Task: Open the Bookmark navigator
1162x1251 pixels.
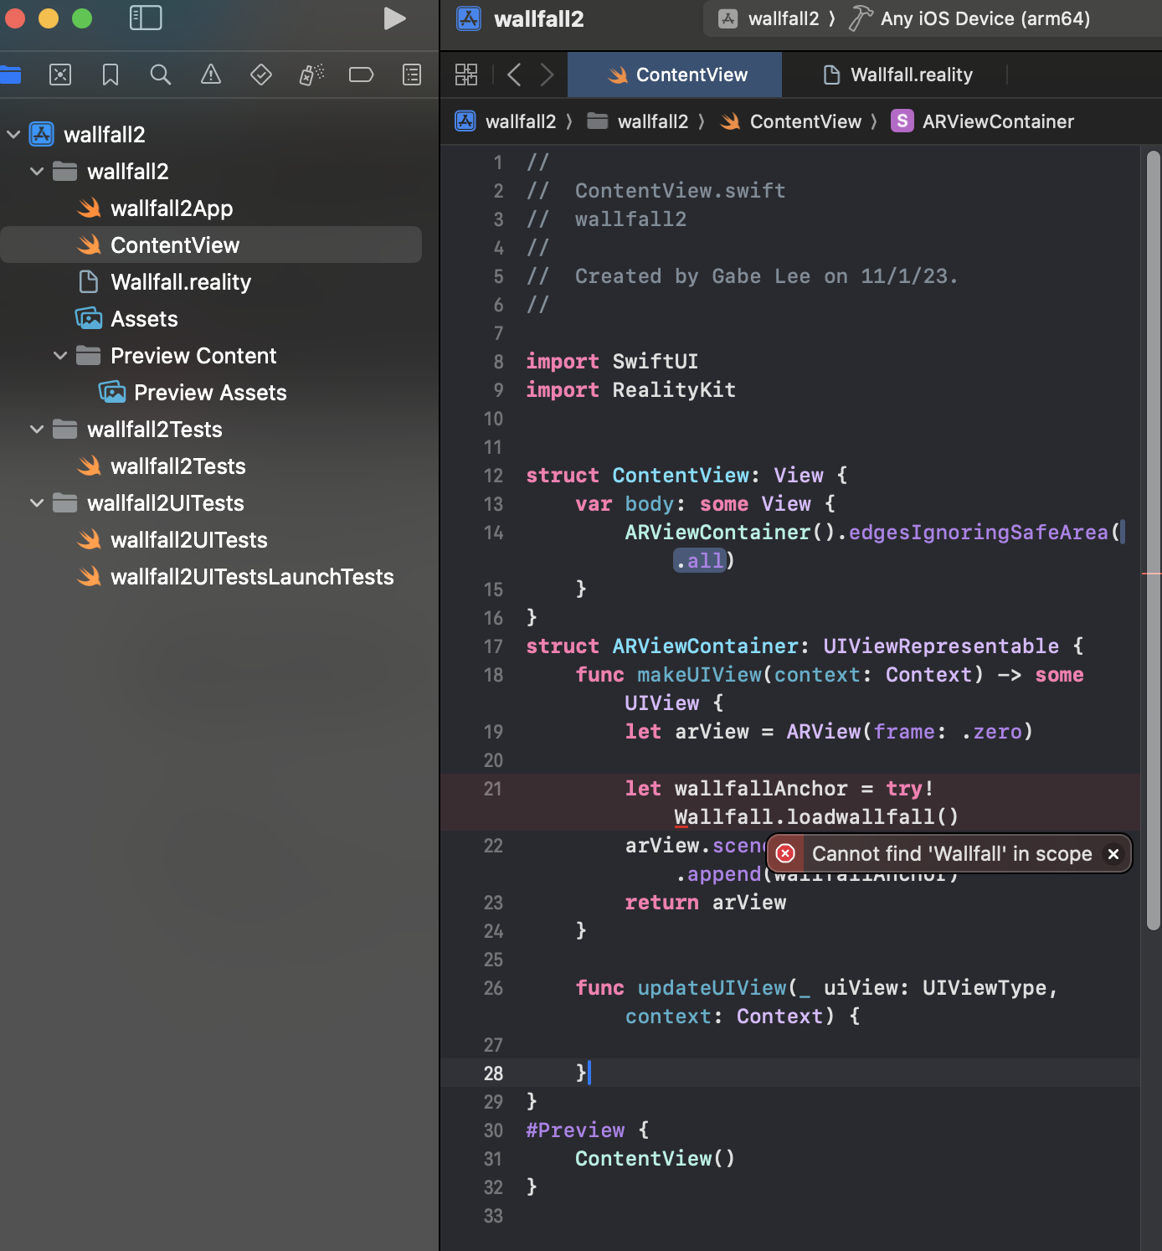Action: [110, 75]
